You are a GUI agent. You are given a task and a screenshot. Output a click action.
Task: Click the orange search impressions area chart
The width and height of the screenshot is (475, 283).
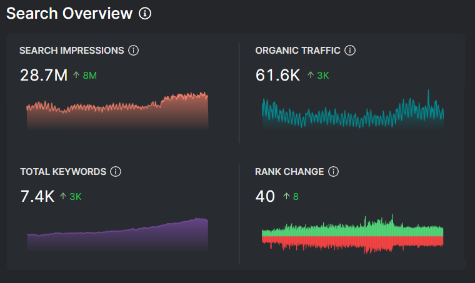tap(117, 112)
